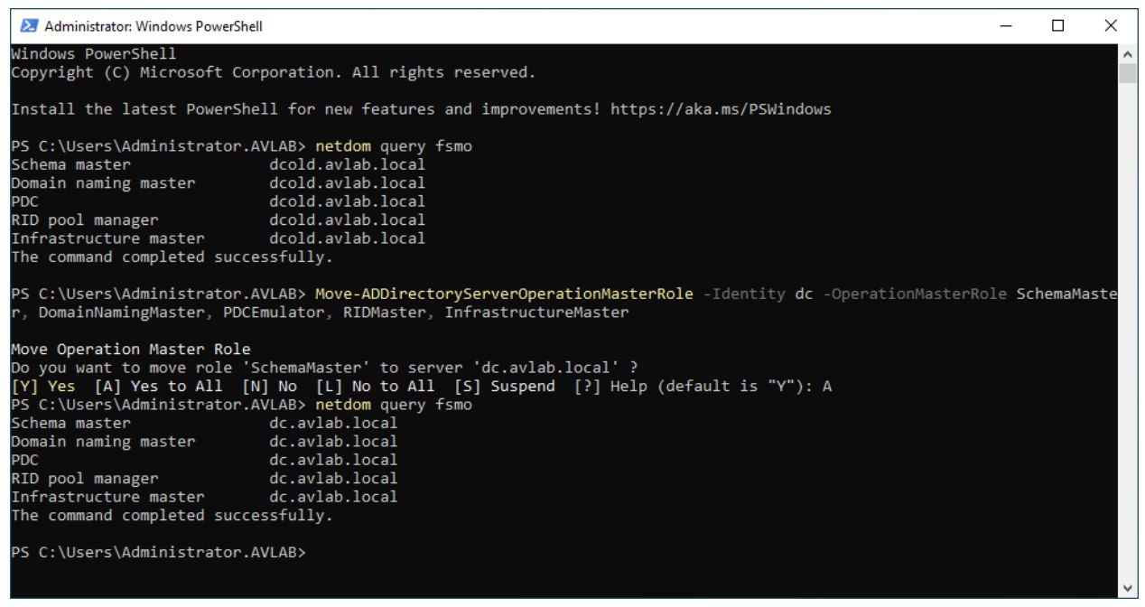This screenshot has width=1145, height=607.
Task: Click the scrollbar up arrow
Action: [x=1129, y=53]
